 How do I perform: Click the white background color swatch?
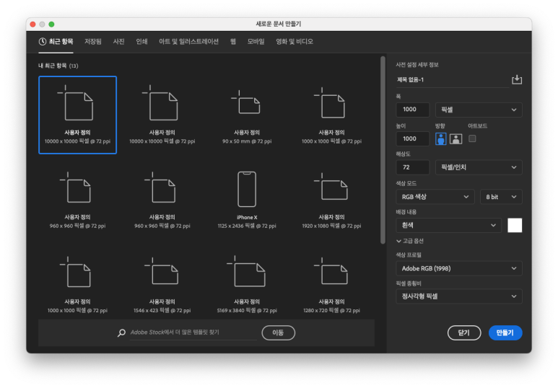[x=515, y=225]
